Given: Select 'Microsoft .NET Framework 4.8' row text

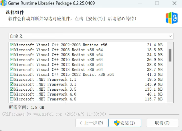Looking at the screenshot, I should [45, 99].
